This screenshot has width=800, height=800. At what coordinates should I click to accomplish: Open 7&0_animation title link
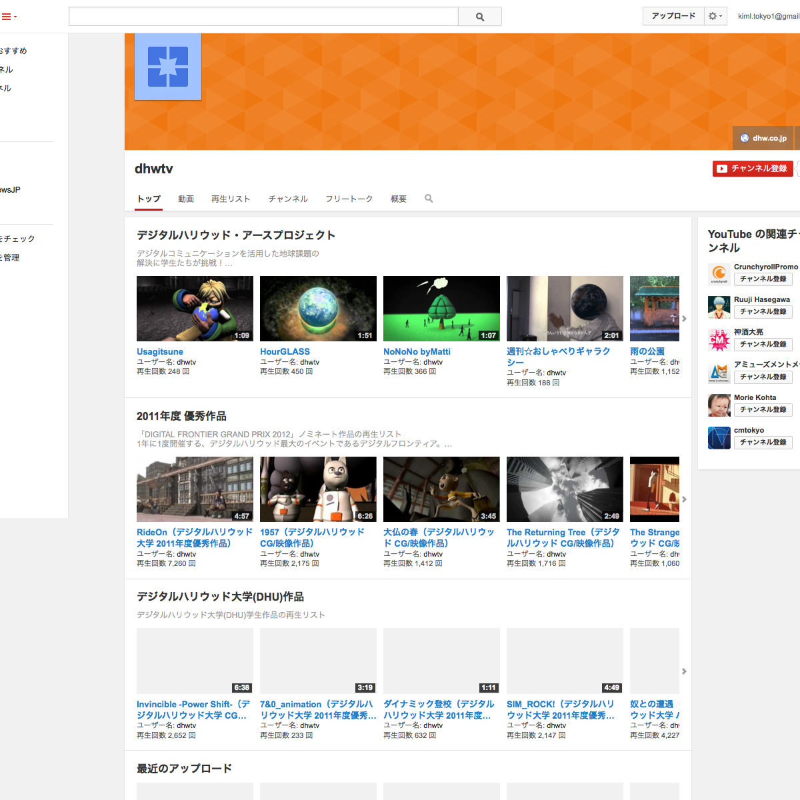[x=318, y=709]
